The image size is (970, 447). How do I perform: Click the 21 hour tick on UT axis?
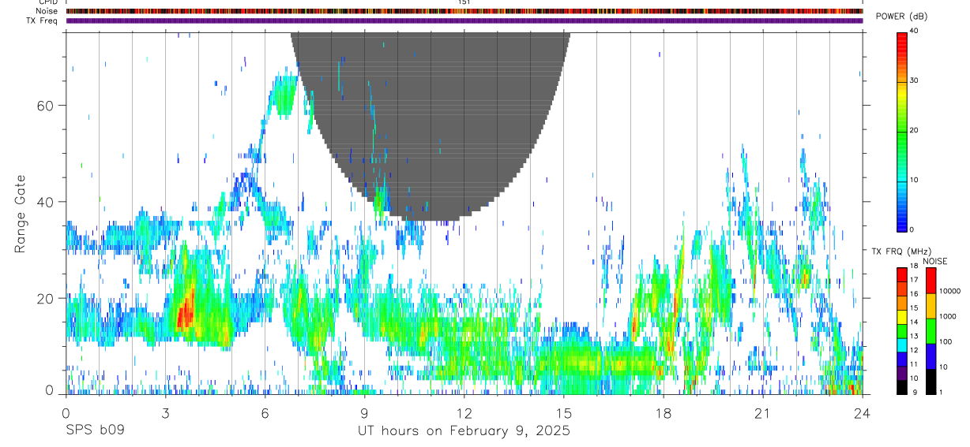coord(762,413)
